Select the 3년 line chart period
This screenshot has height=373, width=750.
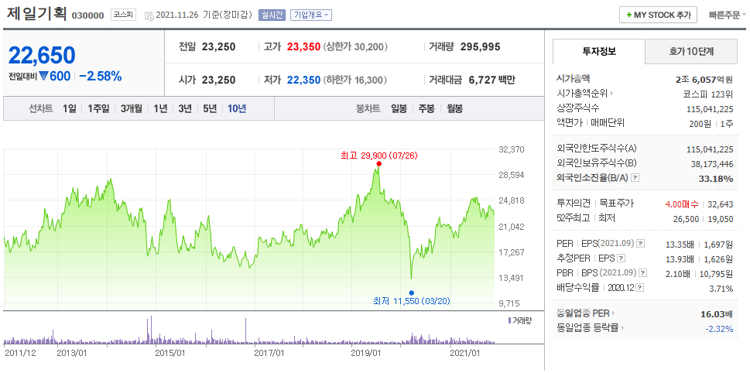185,108
